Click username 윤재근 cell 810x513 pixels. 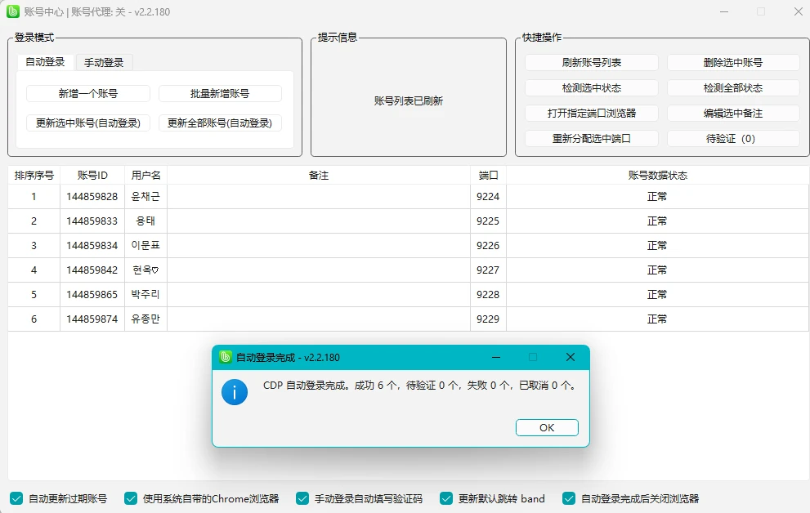click(x=145, y=197)
